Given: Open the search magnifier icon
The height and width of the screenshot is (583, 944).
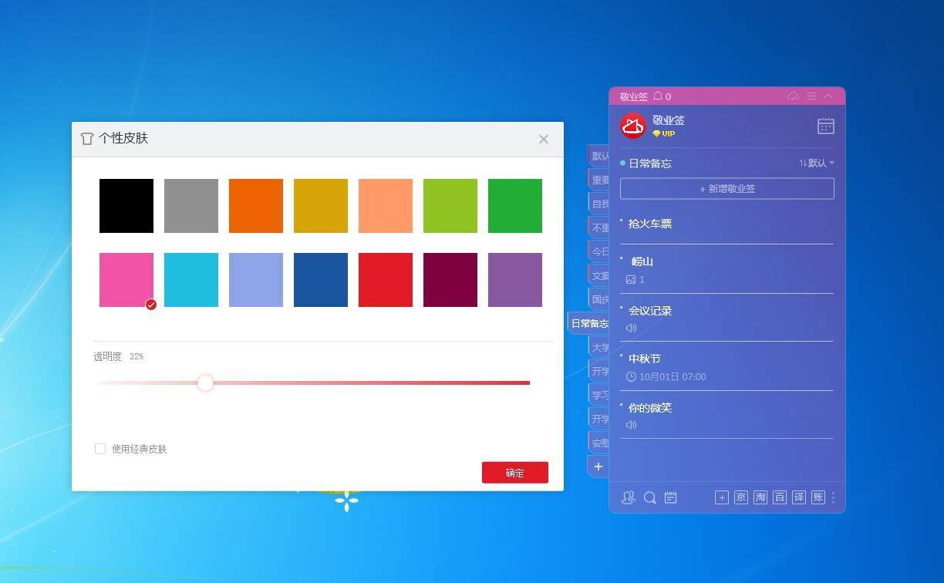Looking at the screenshot, I should pyautogui.click(x=649, y=498).
